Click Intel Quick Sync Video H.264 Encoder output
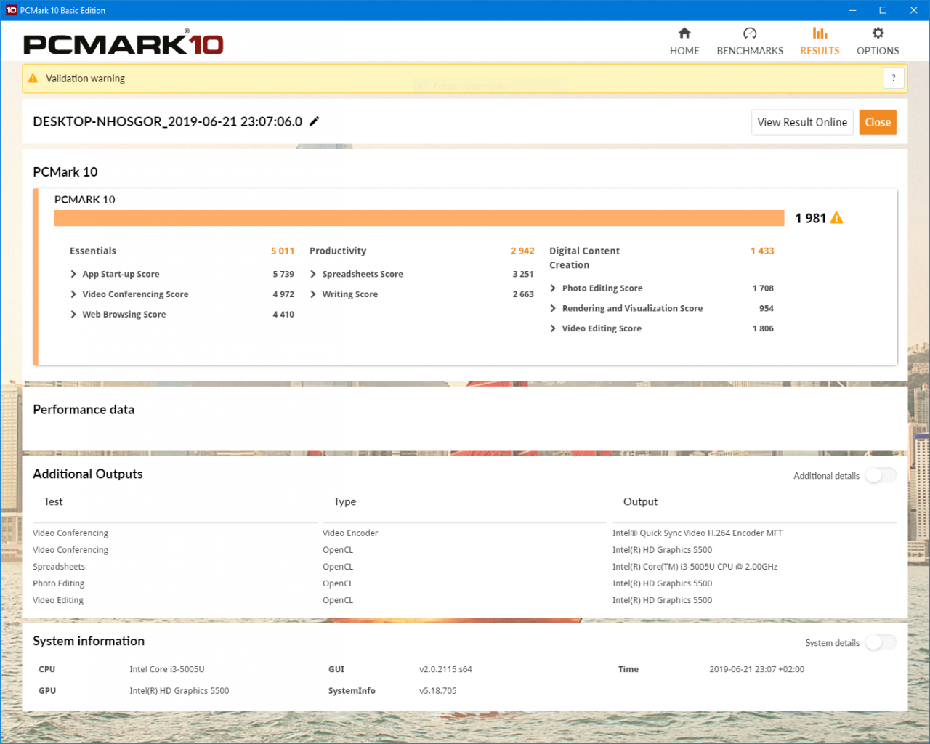Screen dimensions: 930x744 pyautogui.click(x=697, y=533)
